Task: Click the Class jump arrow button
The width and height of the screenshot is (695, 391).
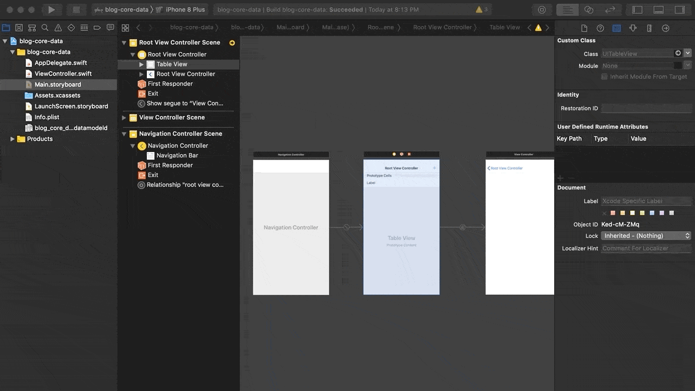Action: coord(678,53)
